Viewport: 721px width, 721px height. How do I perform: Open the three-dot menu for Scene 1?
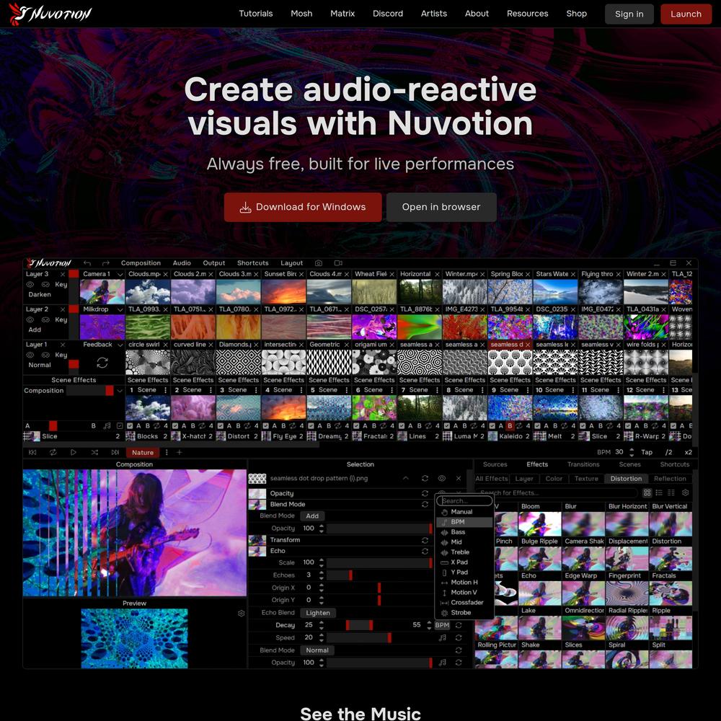pos(166,390)
